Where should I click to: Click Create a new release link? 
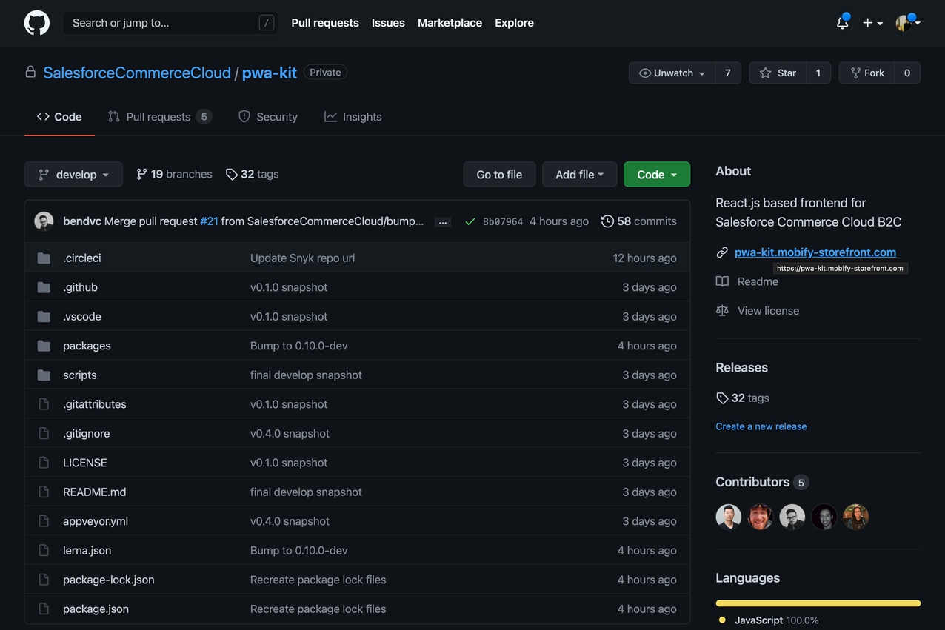click(x=761, y=426)
